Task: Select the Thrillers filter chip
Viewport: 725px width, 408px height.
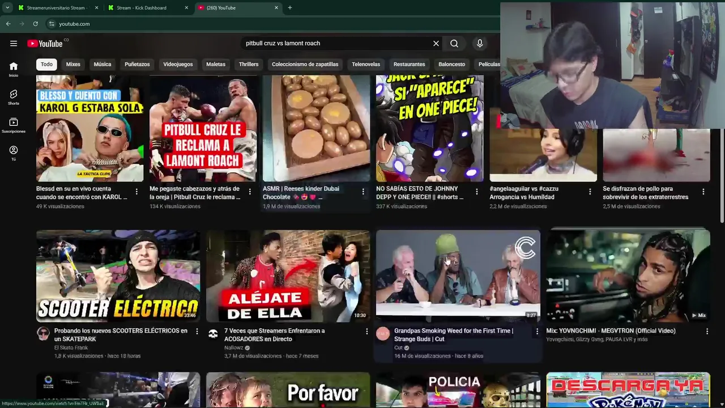Action: (249, 64)
